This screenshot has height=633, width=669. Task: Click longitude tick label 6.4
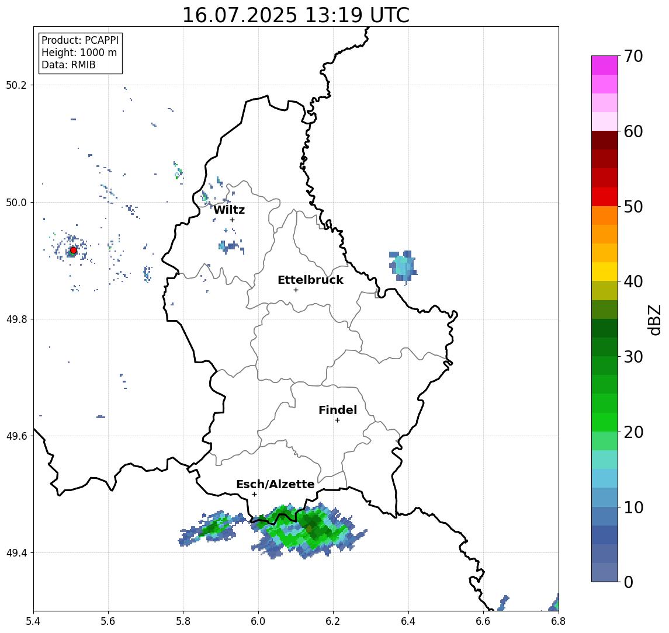click(x=408, y=621)
